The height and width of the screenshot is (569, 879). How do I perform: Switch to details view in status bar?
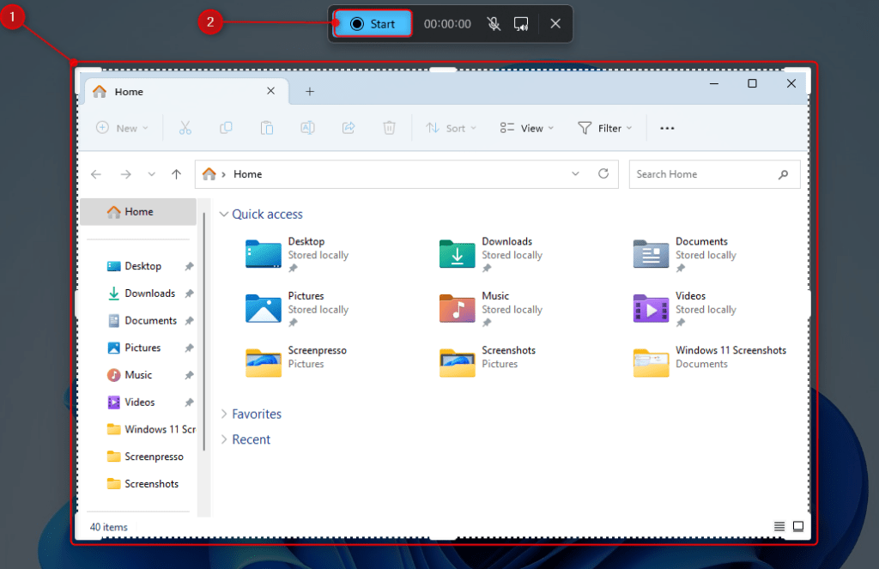tap(779, 526)
